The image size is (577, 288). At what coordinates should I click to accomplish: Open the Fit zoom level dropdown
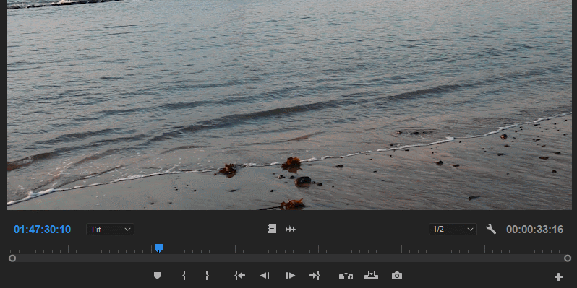tap(111, 230)
